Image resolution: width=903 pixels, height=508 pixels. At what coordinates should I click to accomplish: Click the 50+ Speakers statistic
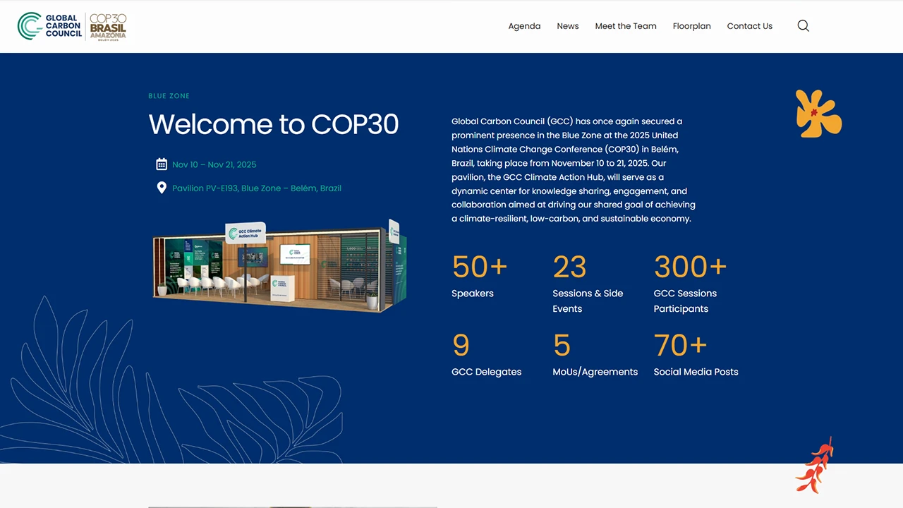[x=479, y=277]
